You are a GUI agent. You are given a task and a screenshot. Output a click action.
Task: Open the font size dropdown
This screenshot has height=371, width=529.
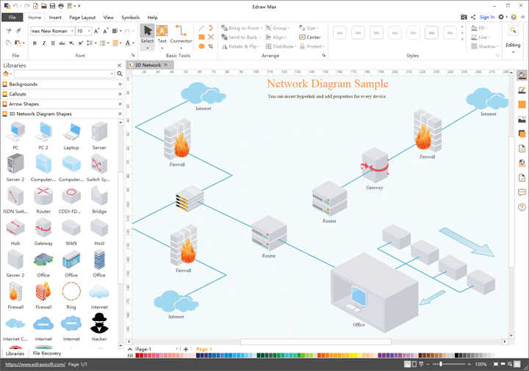point(89,31)
